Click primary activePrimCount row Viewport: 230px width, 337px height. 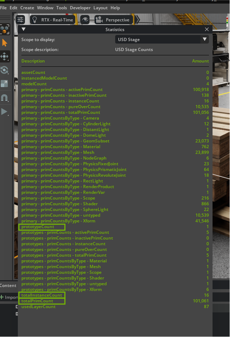point(115,89)
